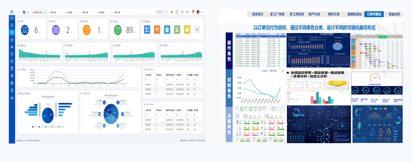Open the 6月报表 chart card
This screenshot has width=412, height=162.
point(181,53)
